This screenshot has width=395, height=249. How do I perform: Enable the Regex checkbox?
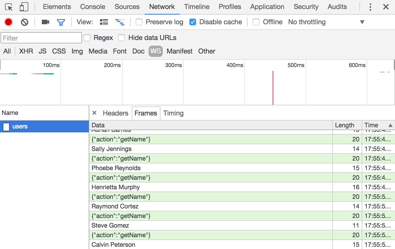87,37
